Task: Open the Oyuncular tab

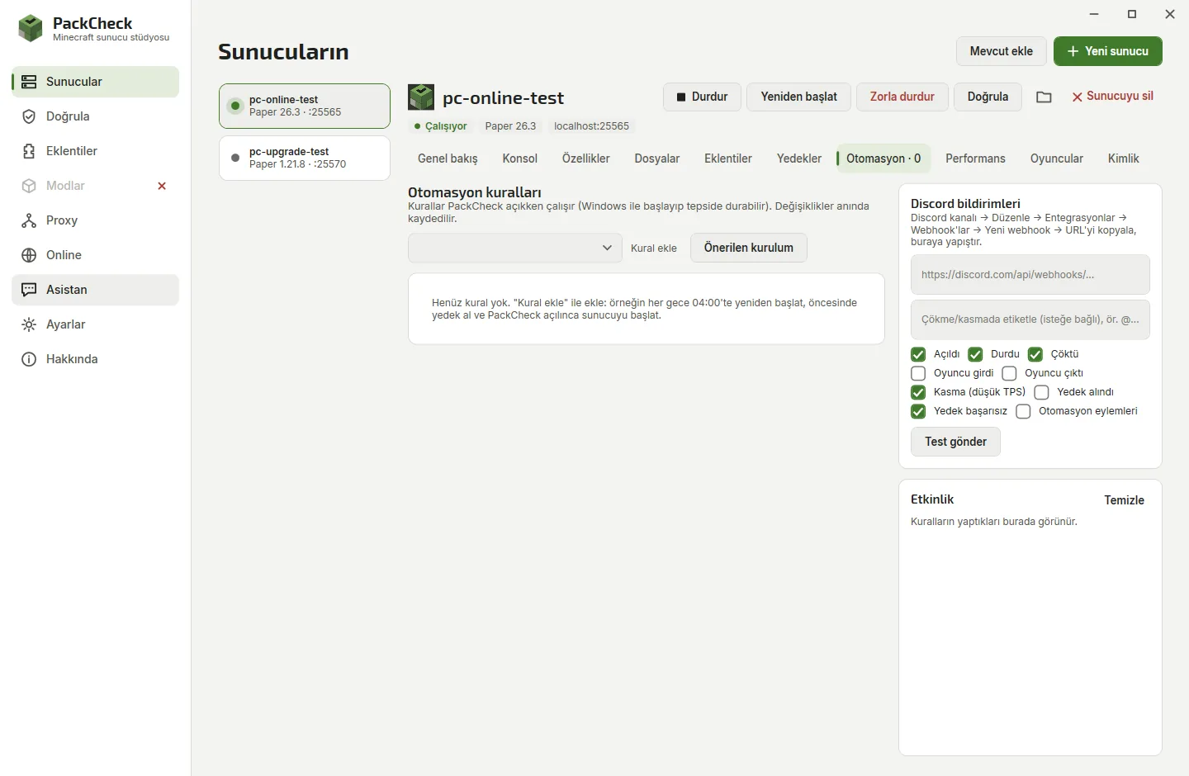Action: tap(1057, 159)
